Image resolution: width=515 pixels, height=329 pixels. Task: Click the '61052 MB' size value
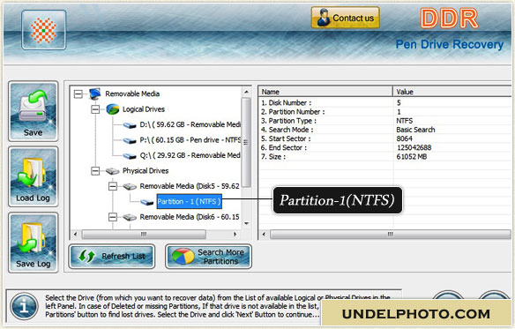(412, 157)
